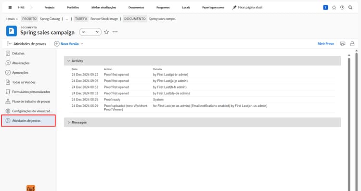Click the 'System' details cell

click(158, 100)
